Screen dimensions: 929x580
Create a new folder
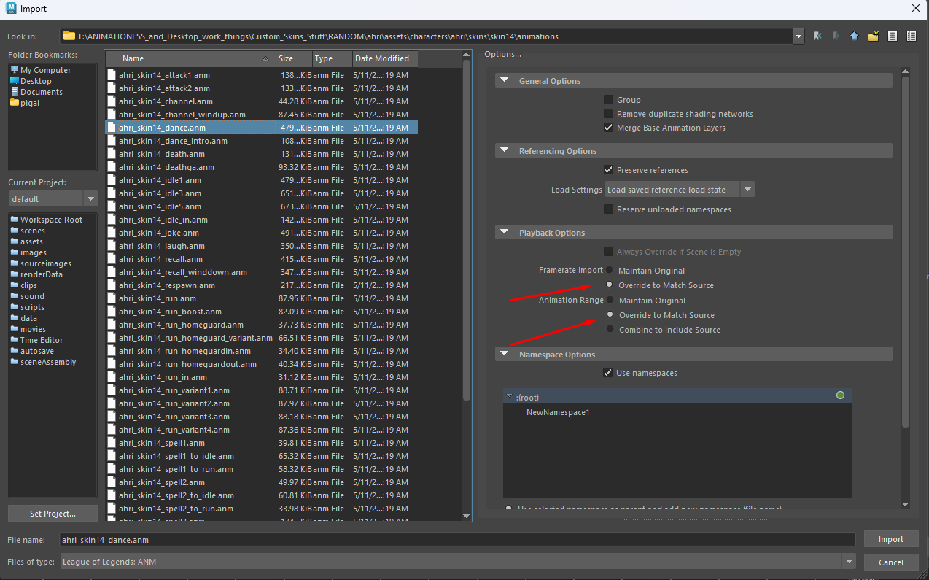coord(873,36)
